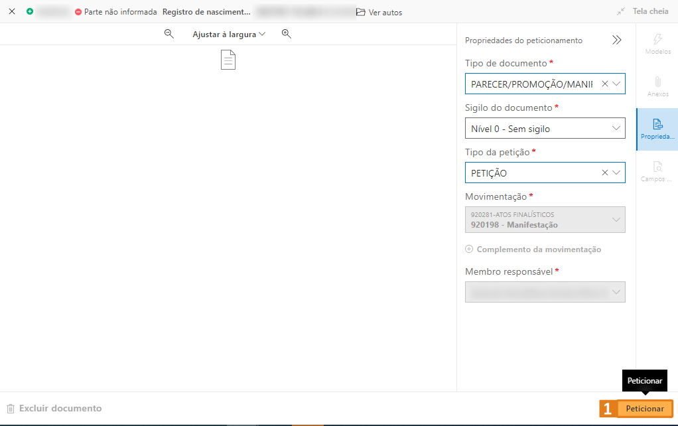Click the zoom out magnifier icon

(x=169, y=34)
